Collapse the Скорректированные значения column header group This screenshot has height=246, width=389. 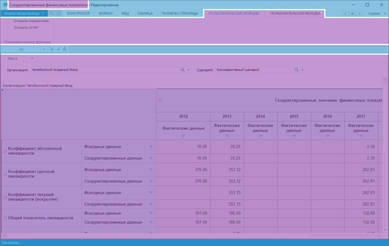pyautogui.click(x=161, y=100)
